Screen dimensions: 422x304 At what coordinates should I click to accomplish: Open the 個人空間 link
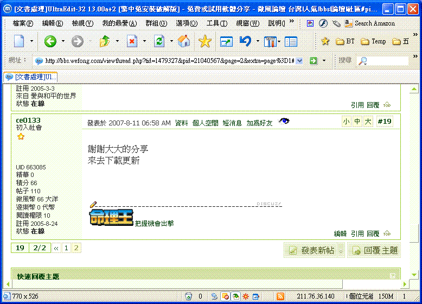point(206,123)
